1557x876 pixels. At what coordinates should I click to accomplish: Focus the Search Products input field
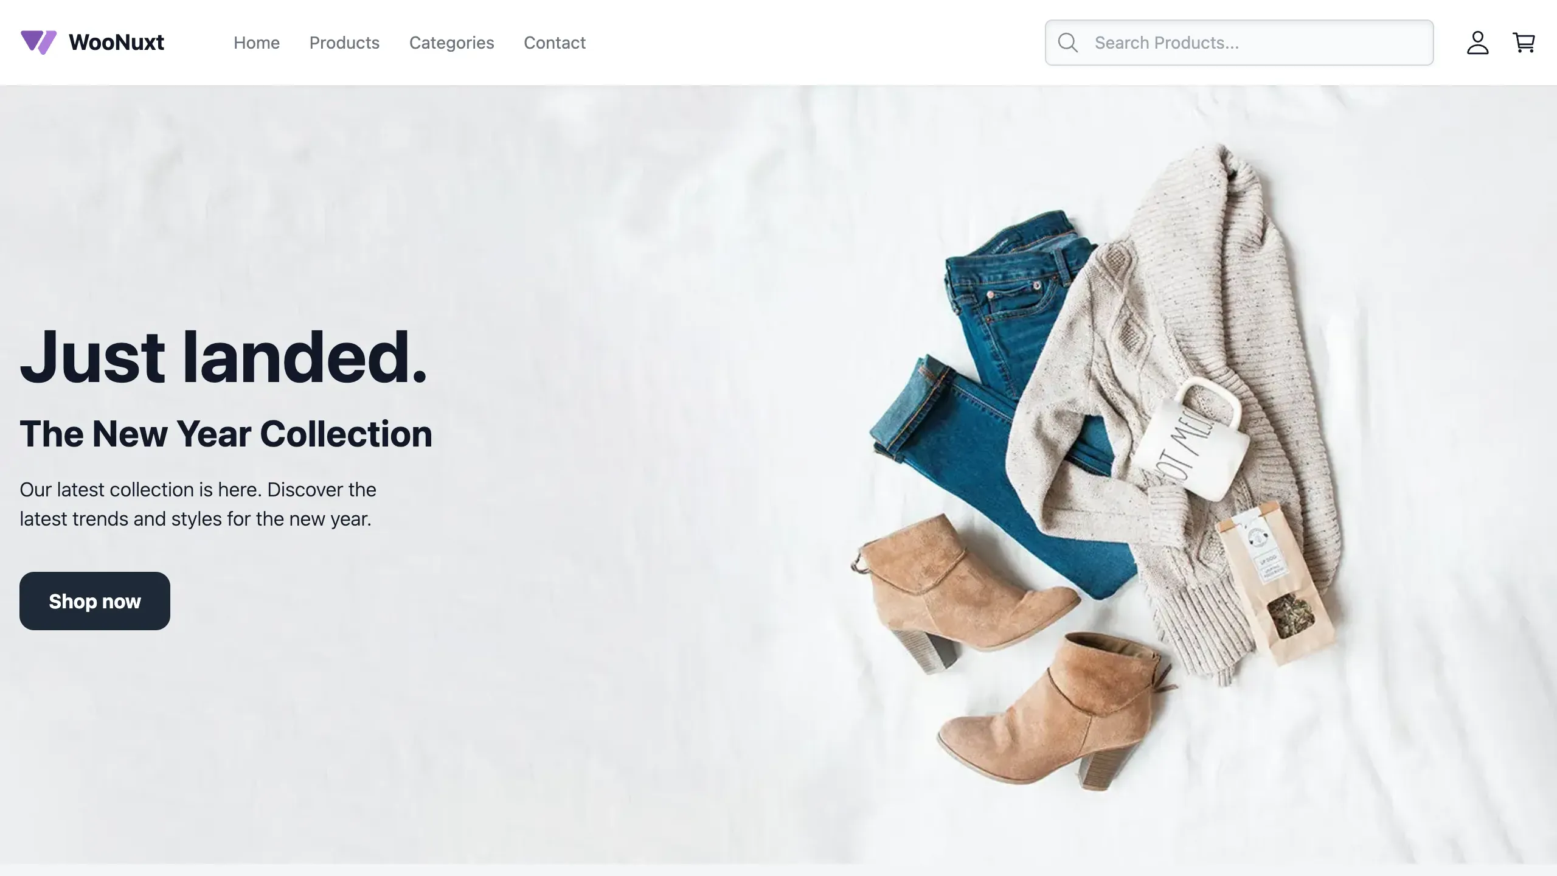(x=1239, y=43)
